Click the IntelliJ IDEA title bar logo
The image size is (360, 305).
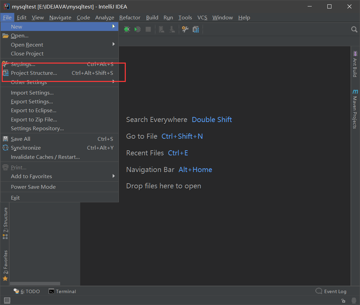pos(7,6)
